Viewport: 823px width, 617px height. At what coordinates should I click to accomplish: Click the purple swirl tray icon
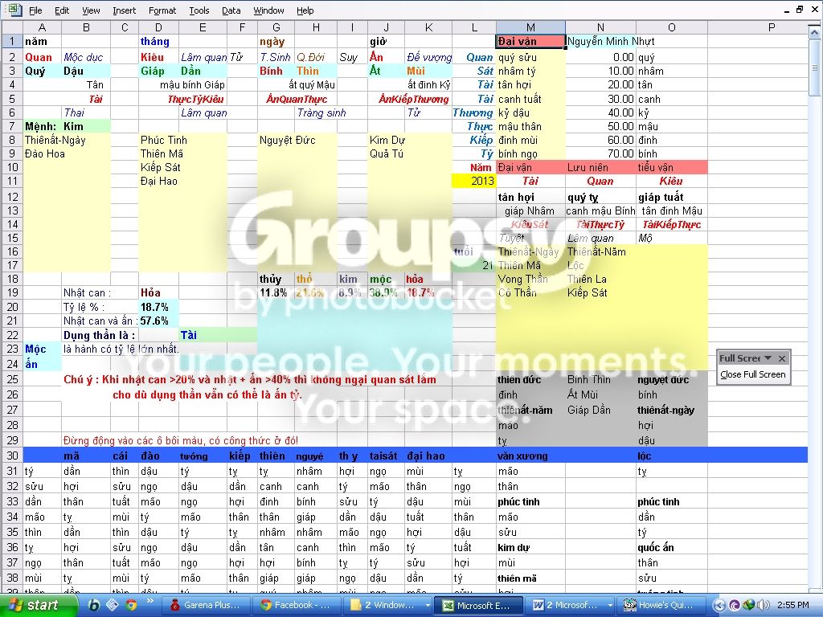point(735,605)
